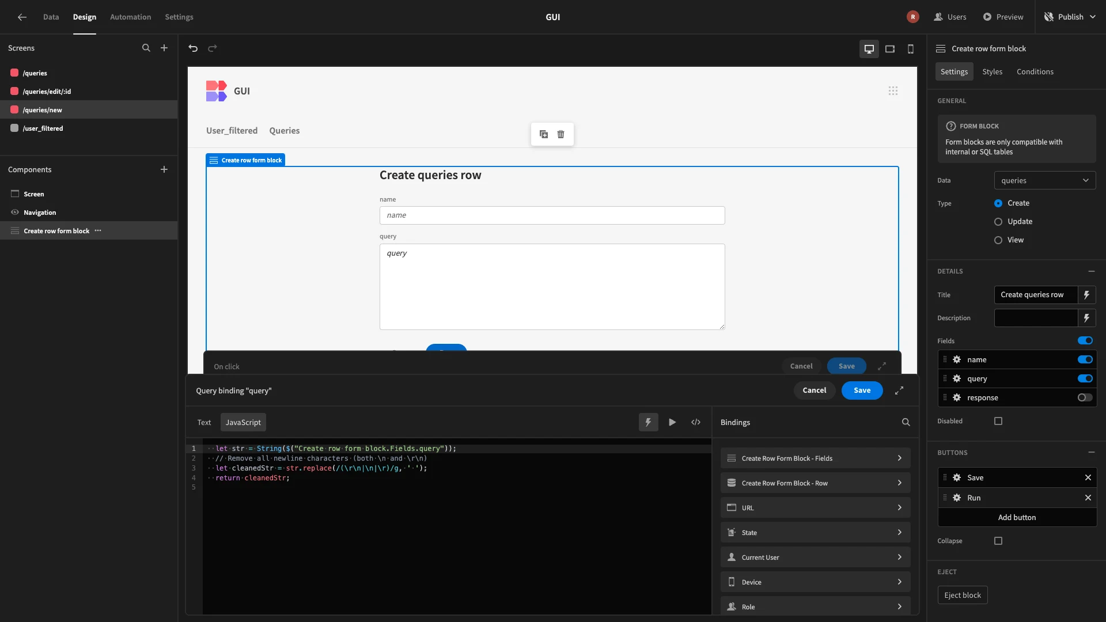The height and width of the screenshot is (622, 1106).
Task: Switch to tablet preview icon
Action: (x=890, y=49)
